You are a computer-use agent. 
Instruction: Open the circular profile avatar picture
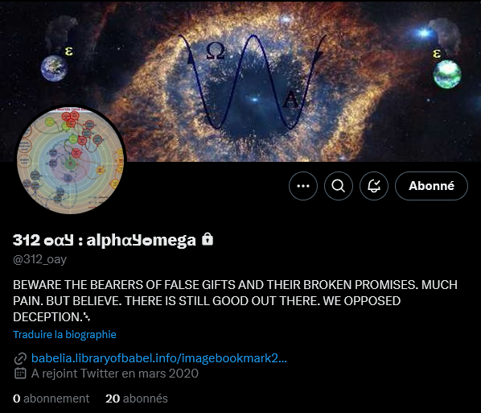70,159
